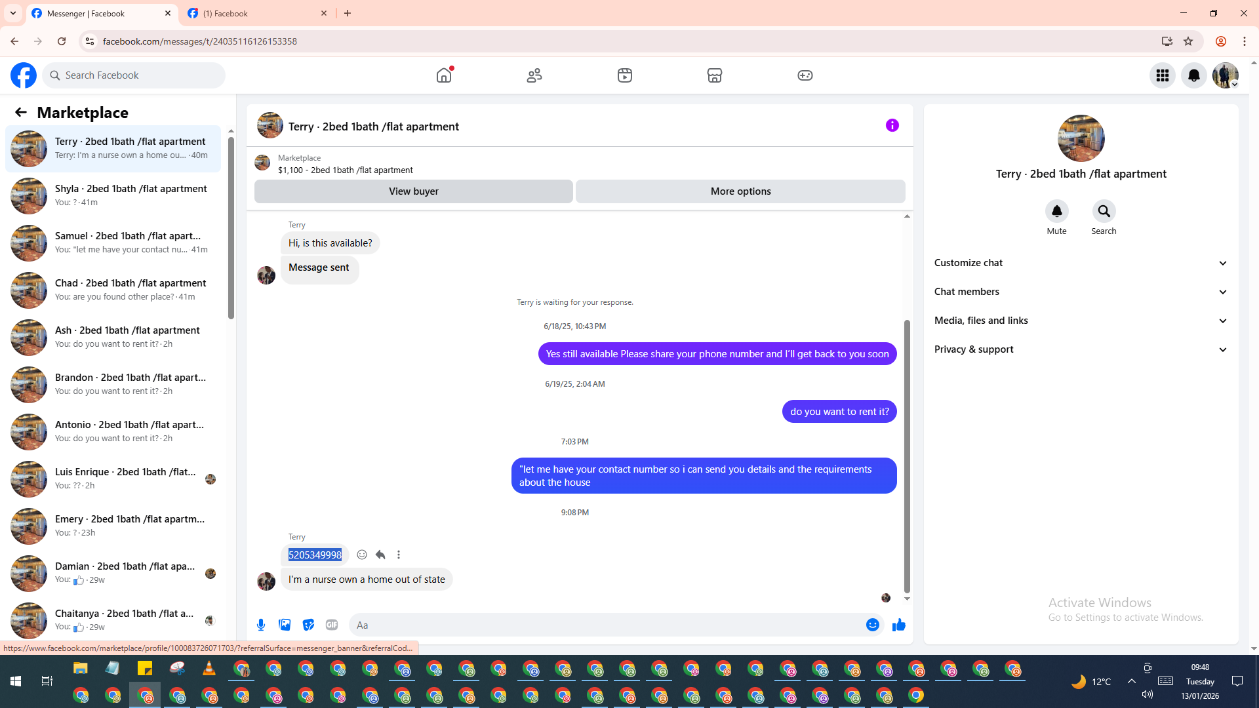
Task: React to Terry's phone number message
Action: pos(362,555)
